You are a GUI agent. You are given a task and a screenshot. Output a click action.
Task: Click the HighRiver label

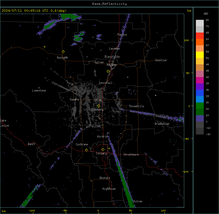pos(109,189)
